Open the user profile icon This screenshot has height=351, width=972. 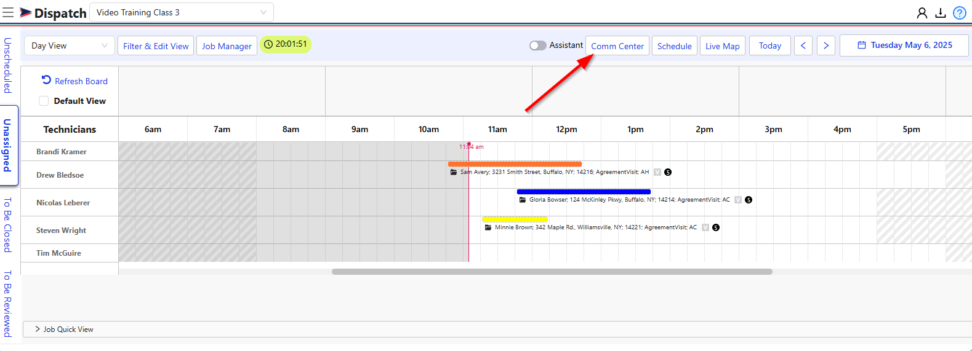(x=922, y=12)
